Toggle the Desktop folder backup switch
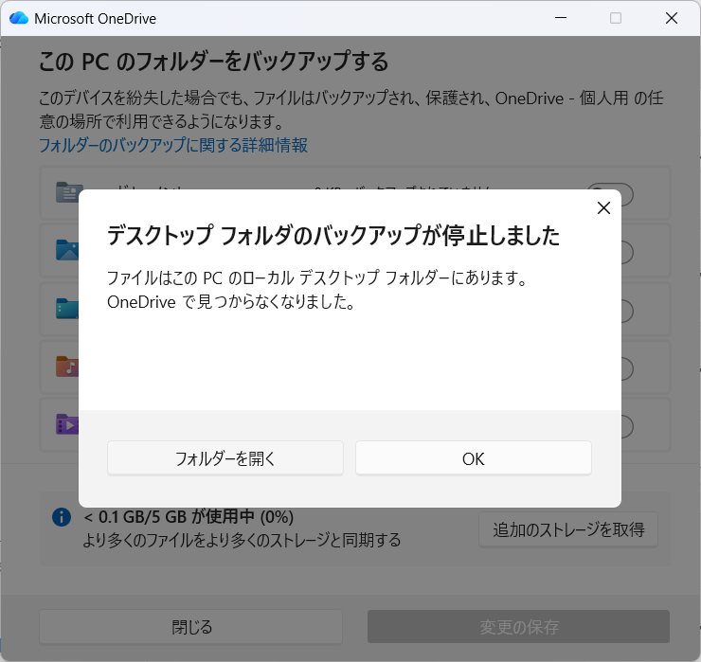The width and height of the screenshot is (701, 662). pyautogui.click(x=625, y=311)
